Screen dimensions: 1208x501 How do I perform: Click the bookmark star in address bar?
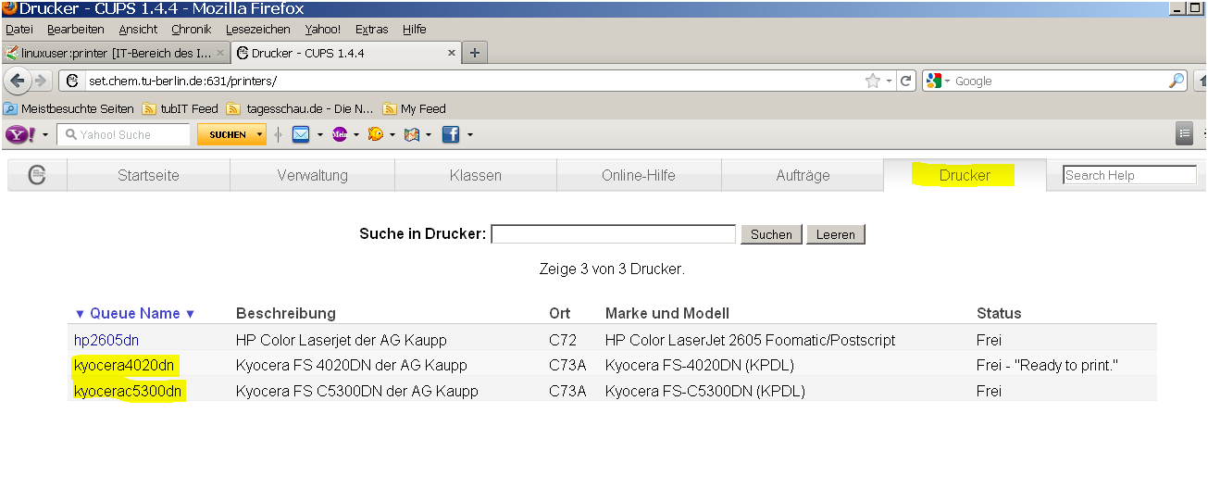coord(873,81)
